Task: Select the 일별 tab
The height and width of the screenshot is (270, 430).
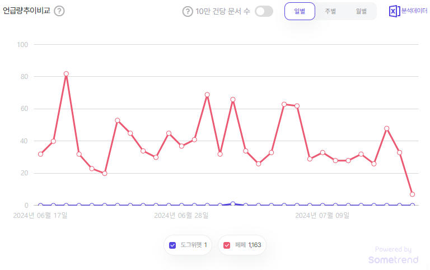Action: click(x=300, y=11)
